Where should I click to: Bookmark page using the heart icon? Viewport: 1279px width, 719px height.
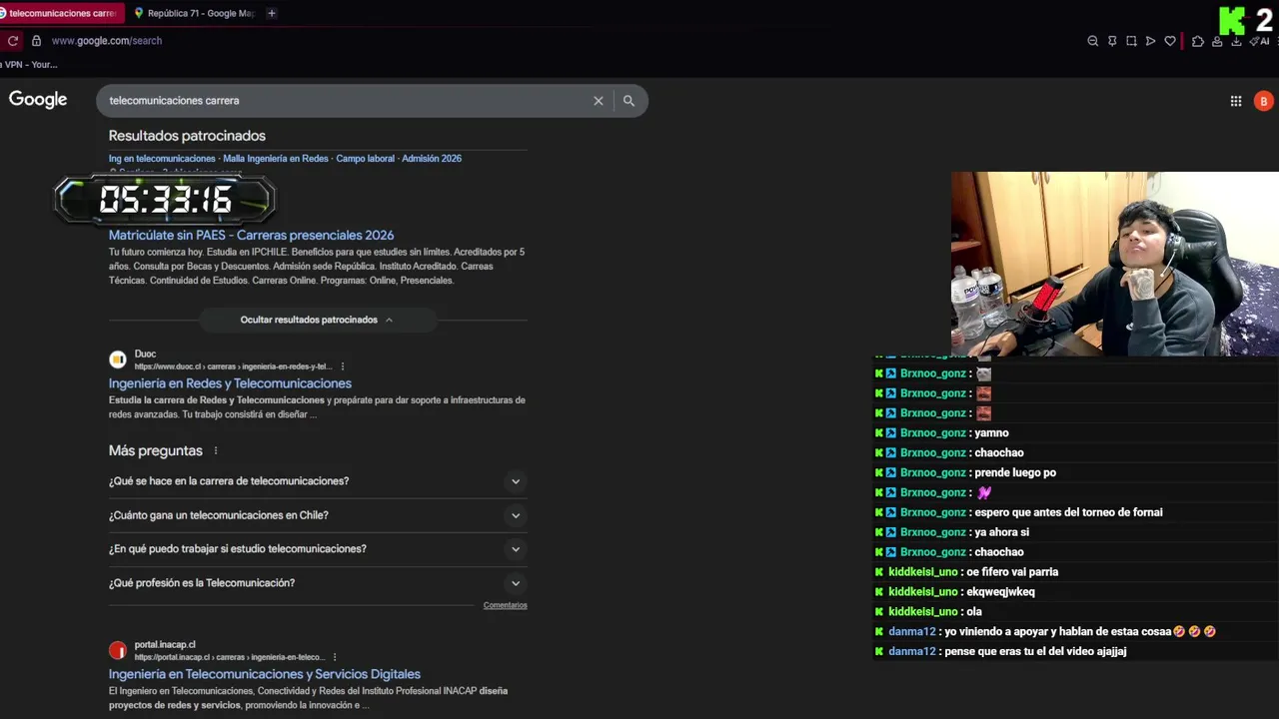pyautogui.click(x=1170, y=41)
